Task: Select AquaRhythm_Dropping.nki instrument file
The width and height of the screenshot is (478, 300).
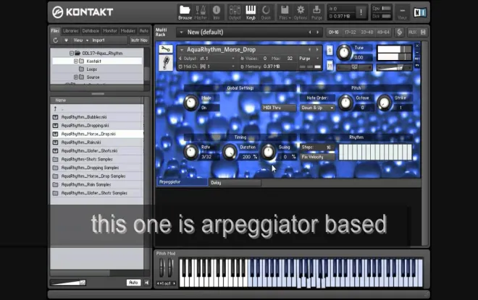Action: [x=97, y=125]
